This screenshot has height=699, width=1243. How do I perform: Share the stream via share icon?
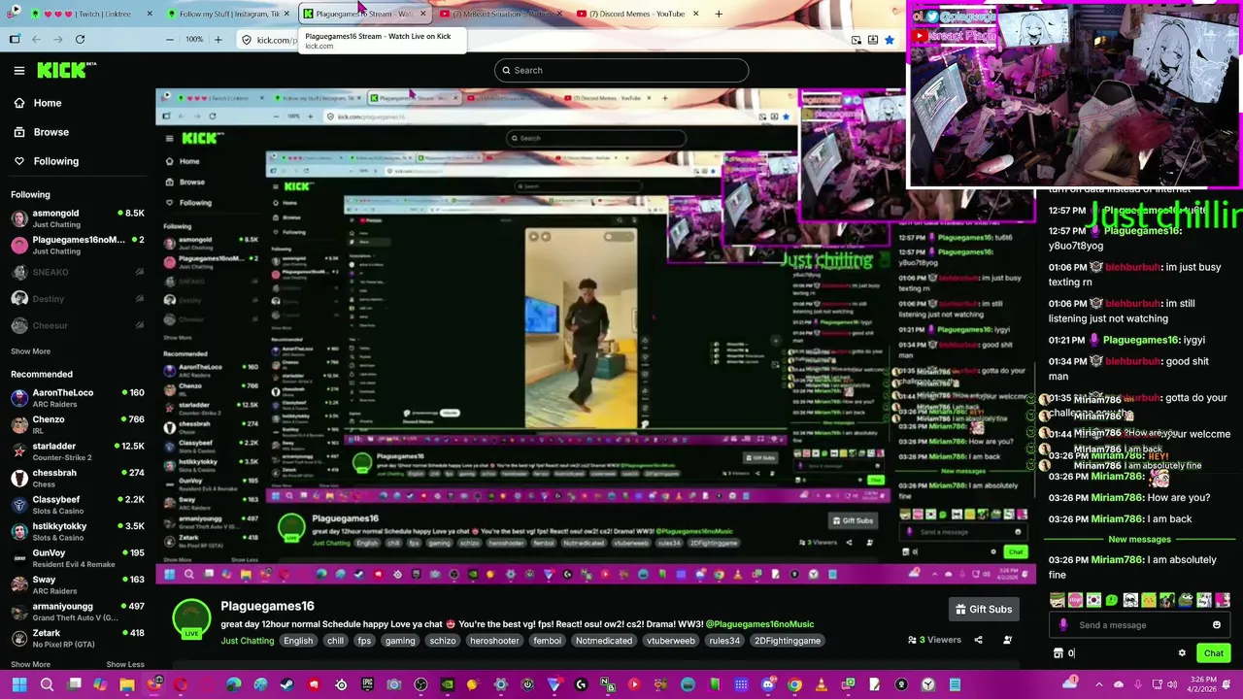(x=978, y=640)
